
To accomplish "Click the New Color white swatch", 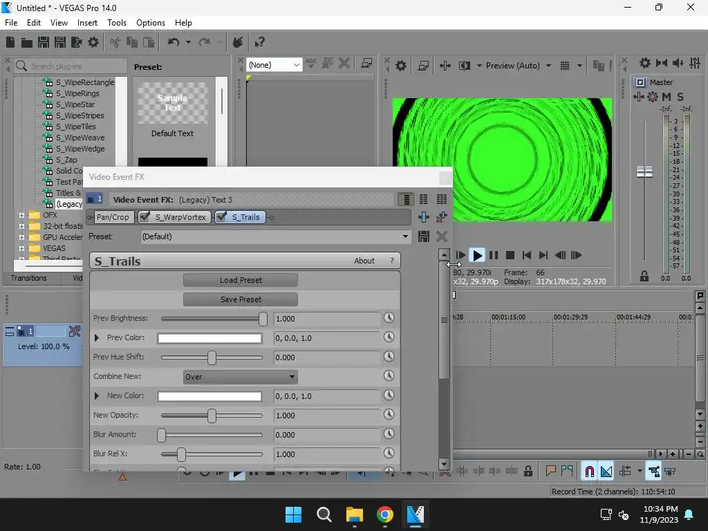I will pos(209,396).
